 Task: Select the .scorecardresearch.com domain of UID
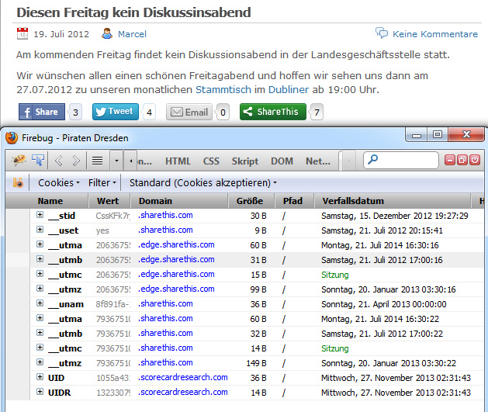(x=182, y=377)
